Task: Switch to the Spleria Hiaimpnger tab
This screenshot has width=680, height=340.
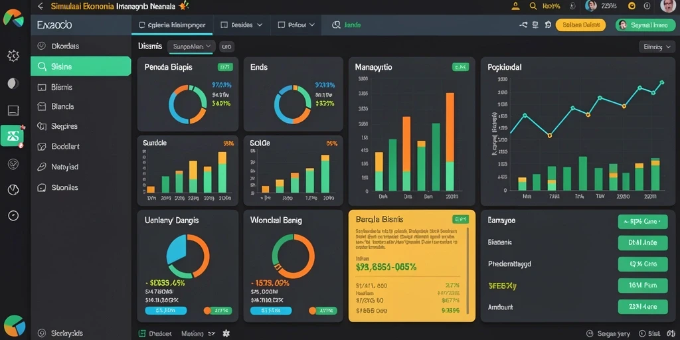Action: [172, 25]
